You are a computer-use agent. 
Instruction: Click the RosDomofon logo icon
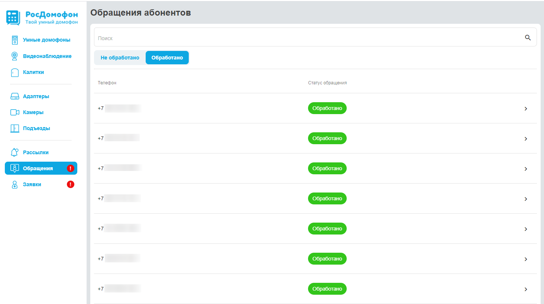(13, 18)
